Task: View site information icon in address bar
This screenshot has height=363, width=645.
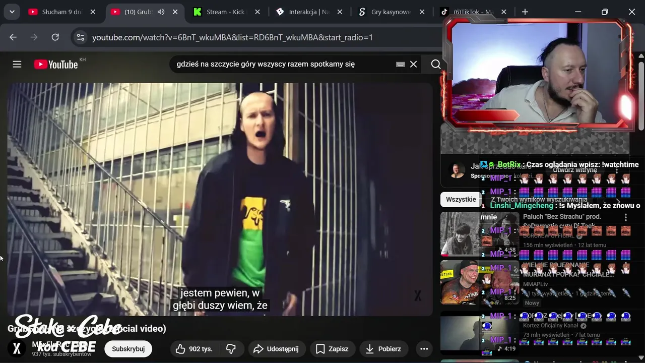Action: pos(80,37)
